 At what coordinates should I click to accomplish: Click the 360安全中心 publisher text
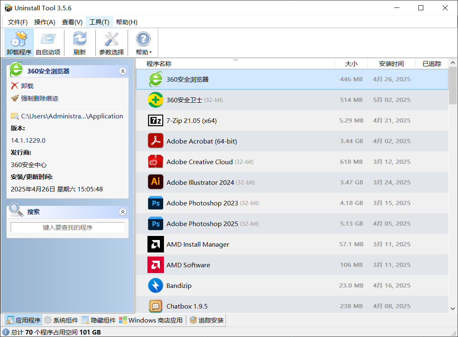click(x=28, y=165)
